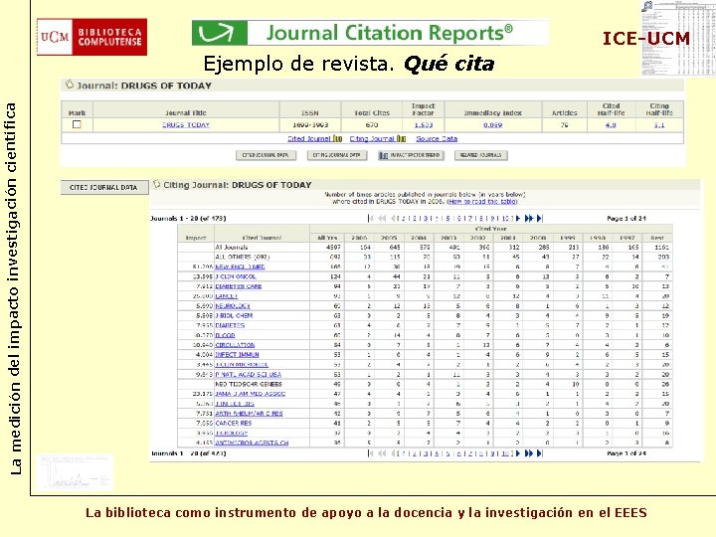Open the table thumbnail in the top-right corner

[678, 39]
